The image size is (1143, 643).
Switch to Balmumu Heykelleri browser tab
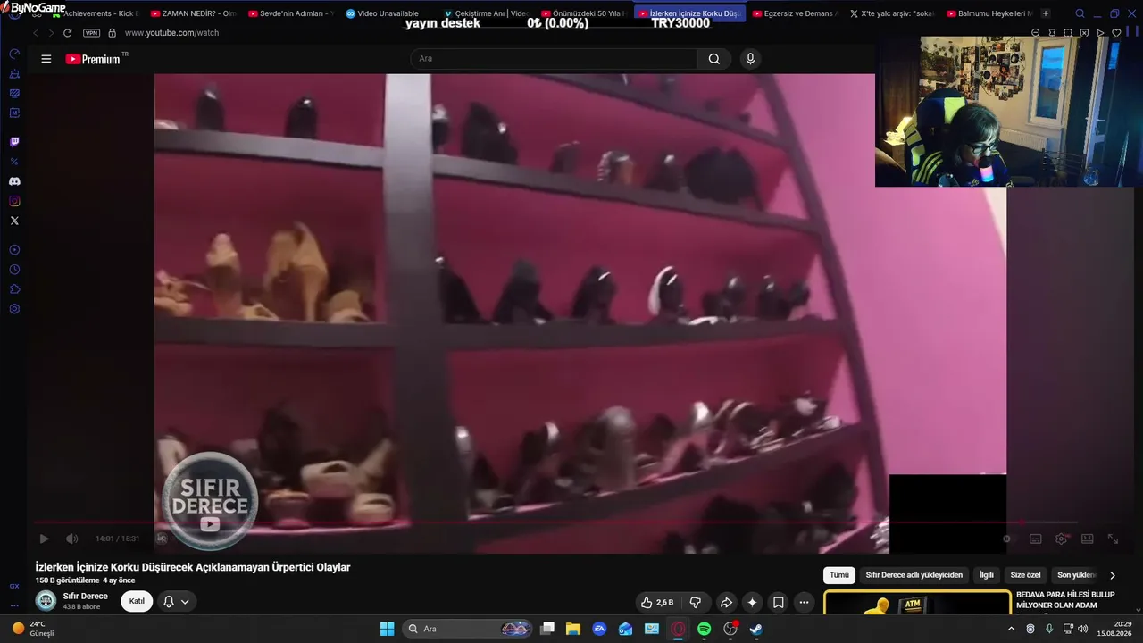(x=989, y=13)
